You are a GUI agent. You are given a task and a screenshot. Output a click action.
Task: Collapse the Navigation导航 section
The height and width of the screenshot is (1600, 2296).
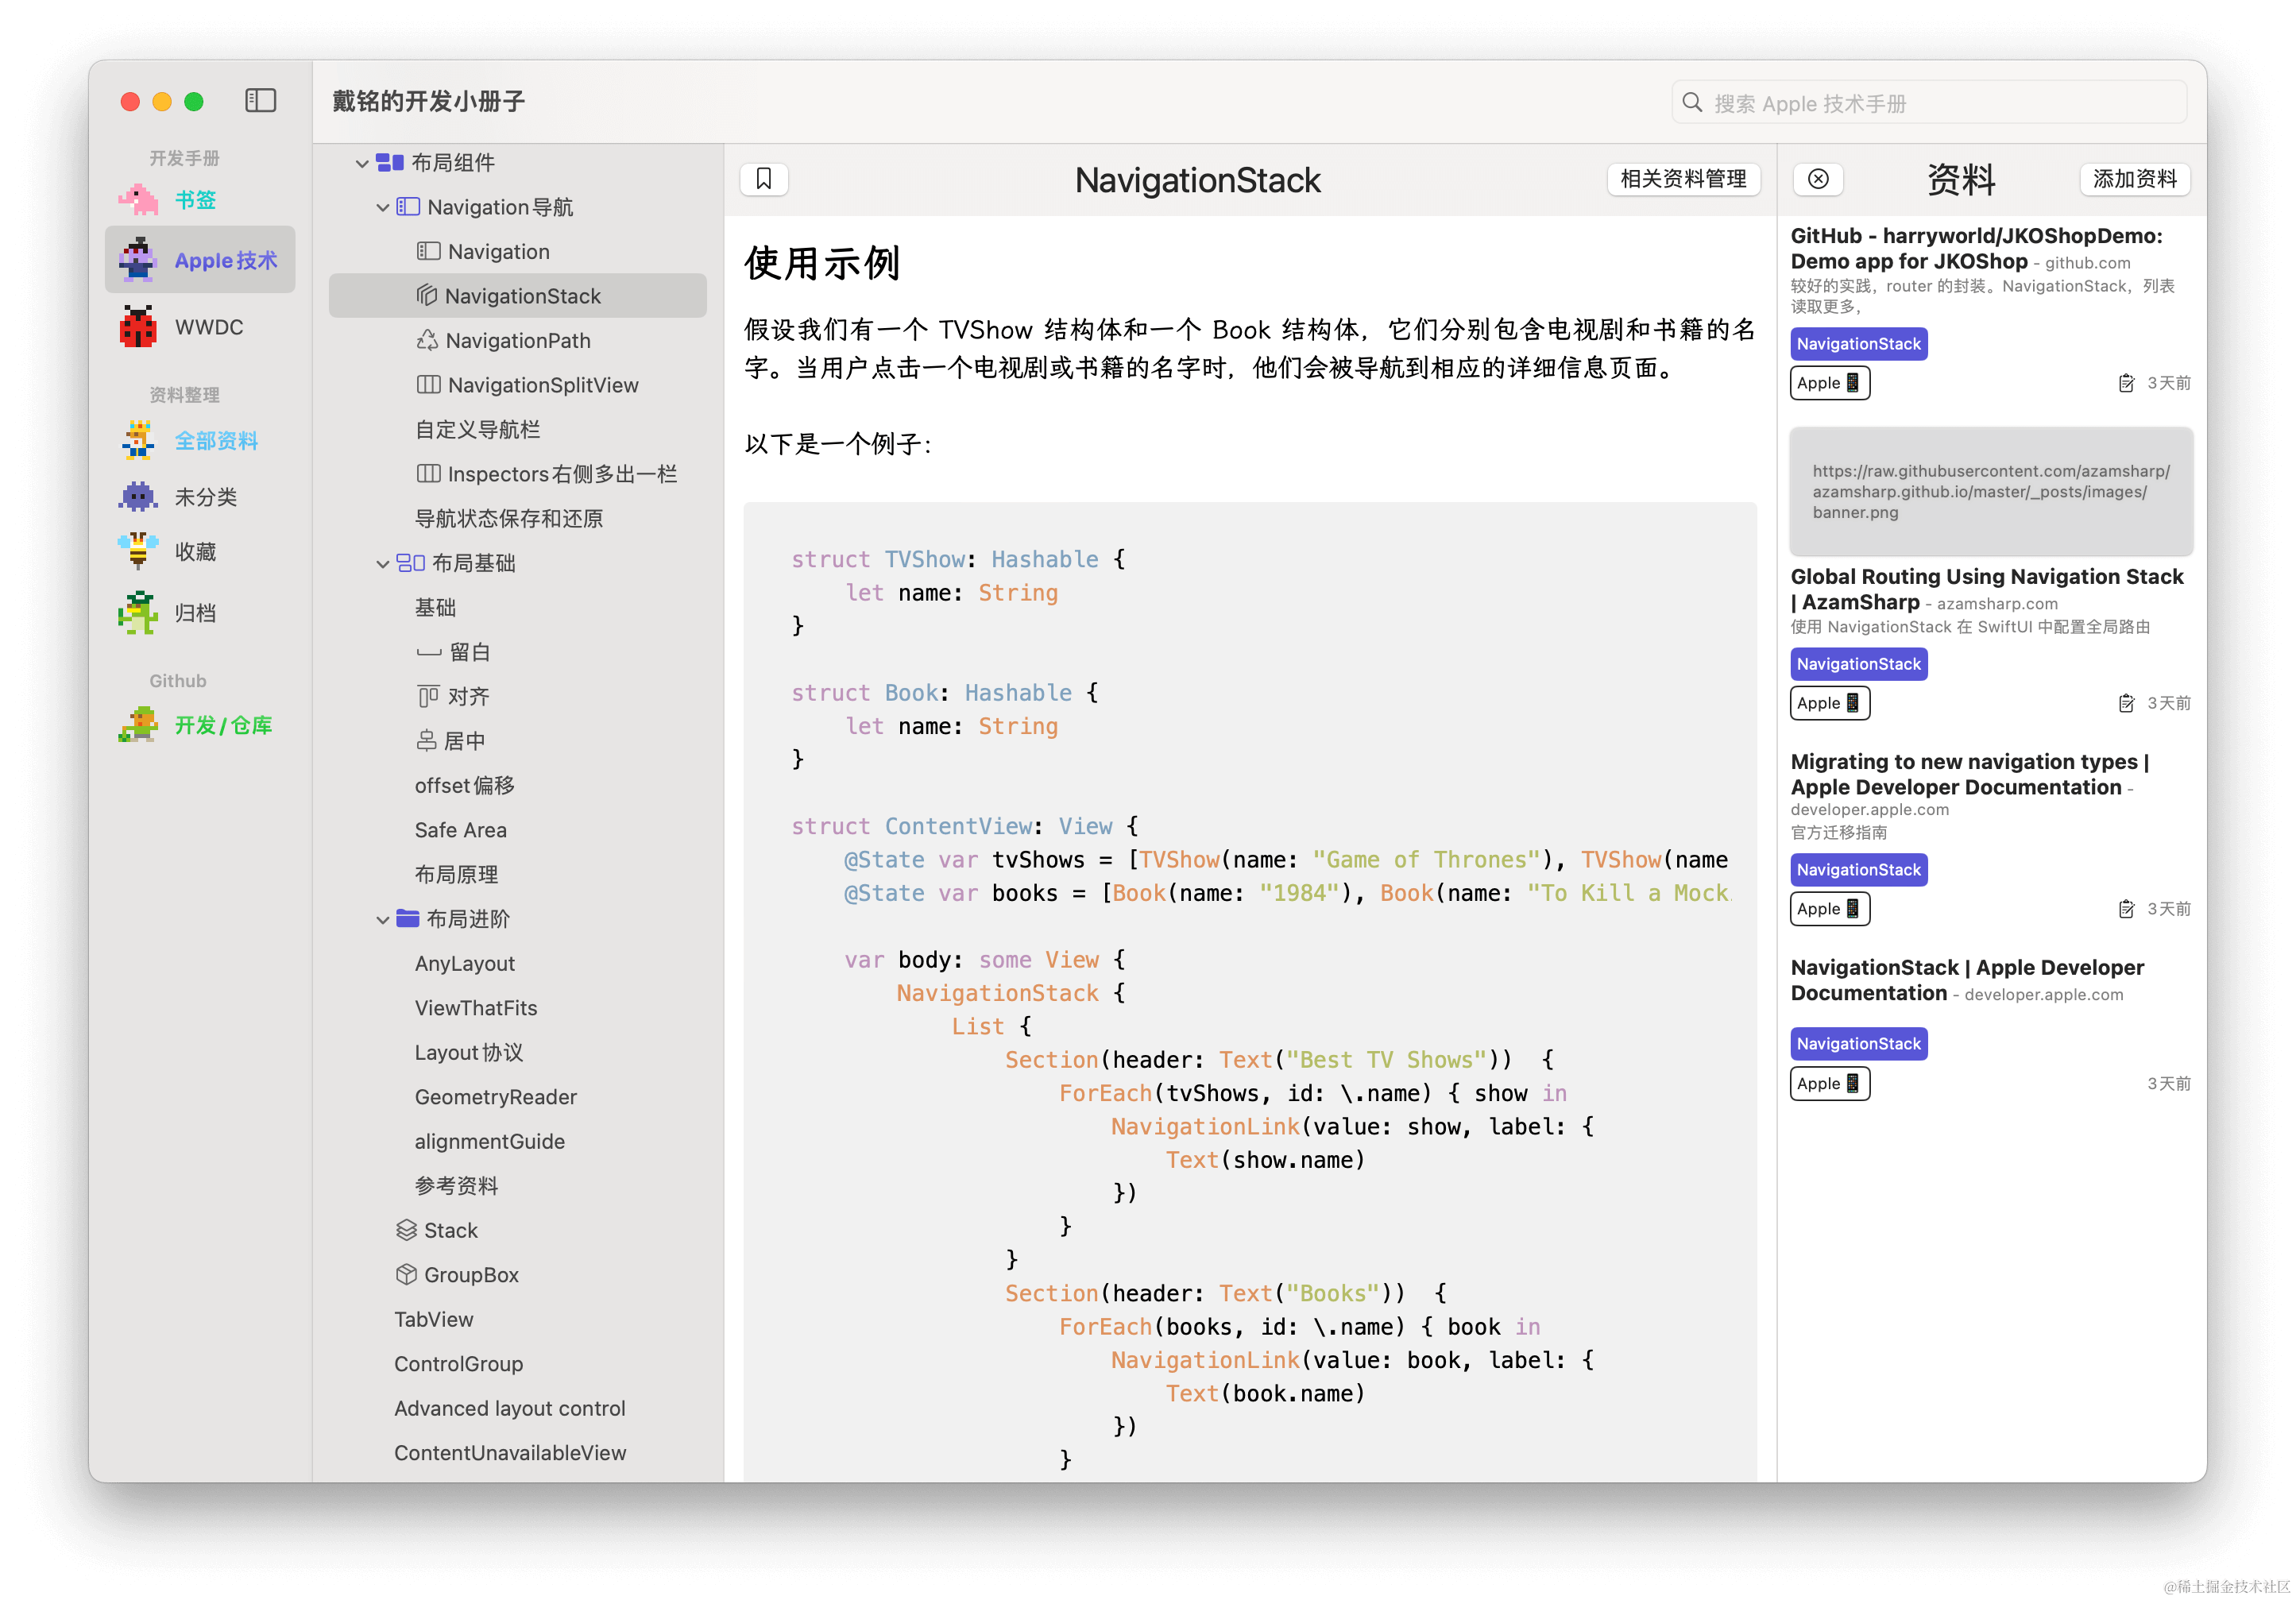pyautogui.click(x=382, y=208)
